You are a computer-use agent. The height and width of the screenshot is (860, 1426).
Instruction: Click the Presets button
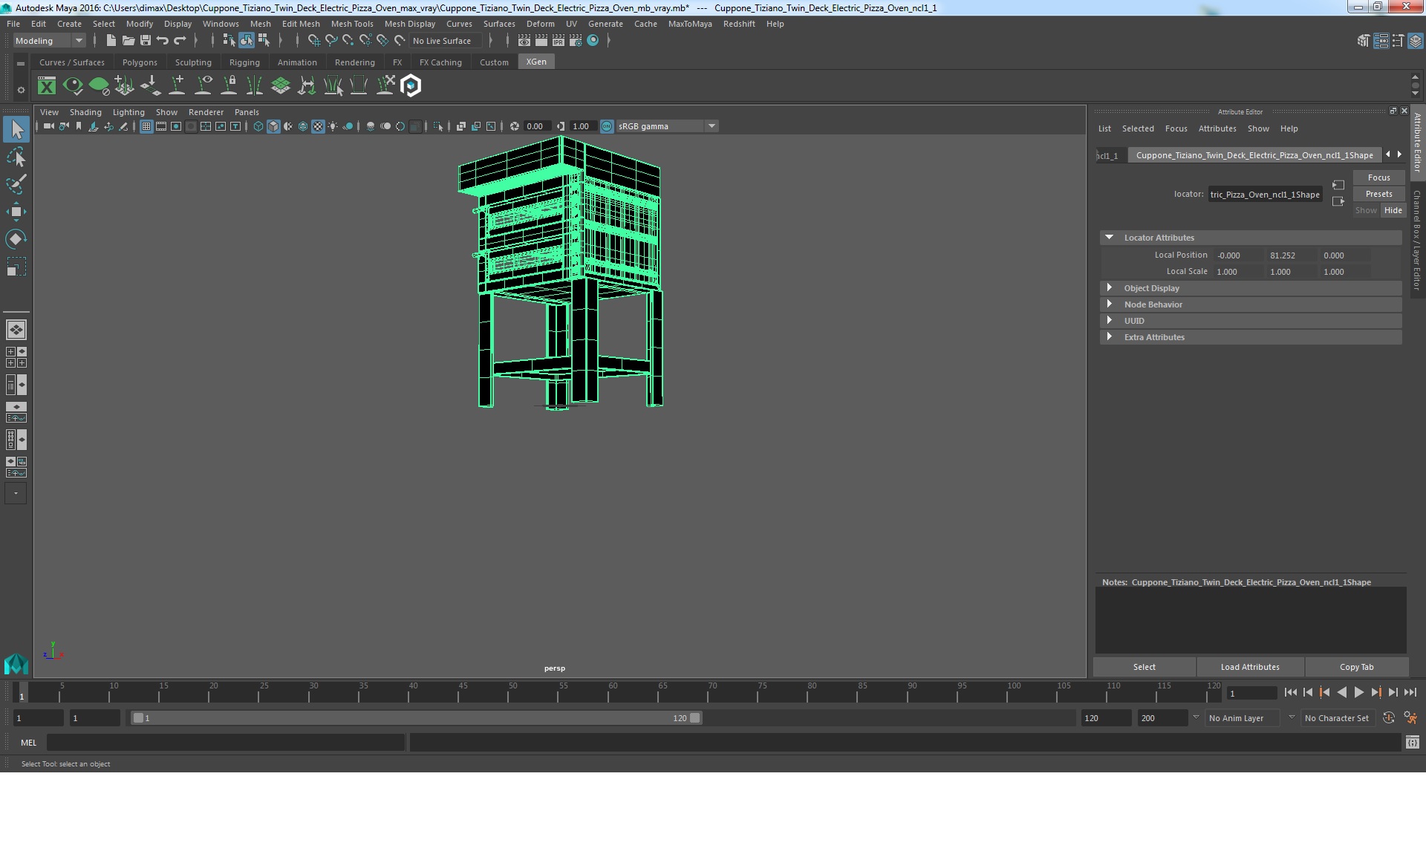1378,194
